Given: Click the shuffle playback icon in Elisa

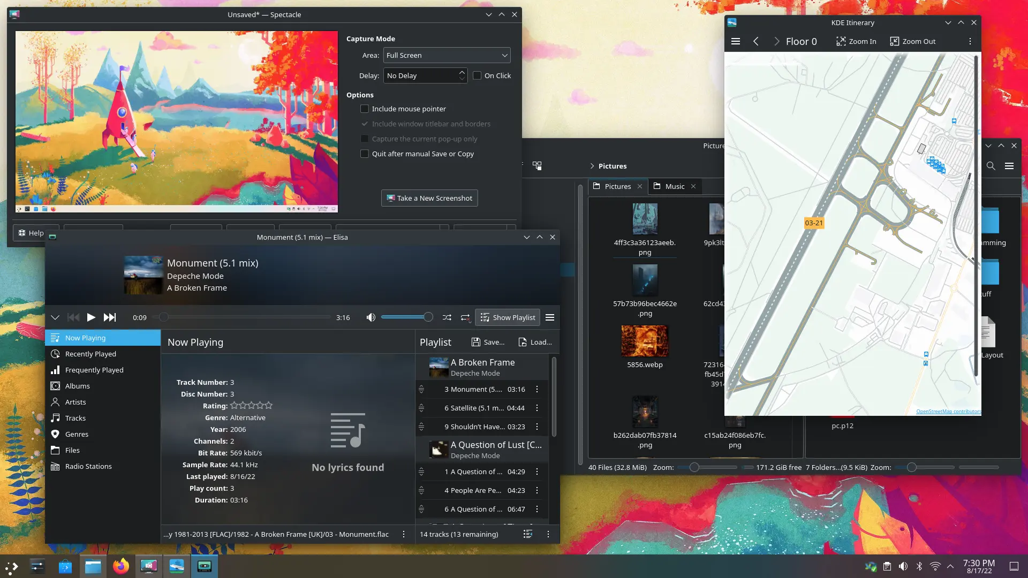Looking at the screenshot, I should [447, 317].
